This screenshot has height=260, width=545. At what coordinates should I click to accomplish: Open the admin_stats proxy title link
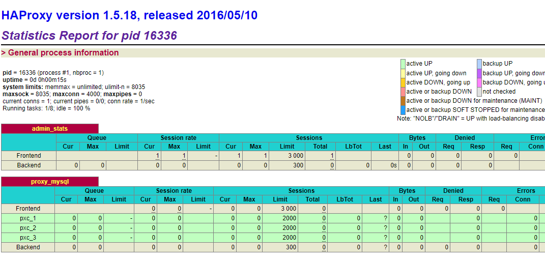click(x=50, y=129)
